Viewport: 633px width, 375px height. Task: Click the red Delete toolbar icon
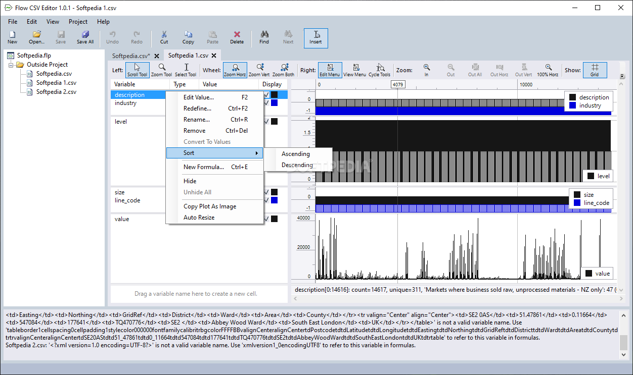[x=237, y=38]
